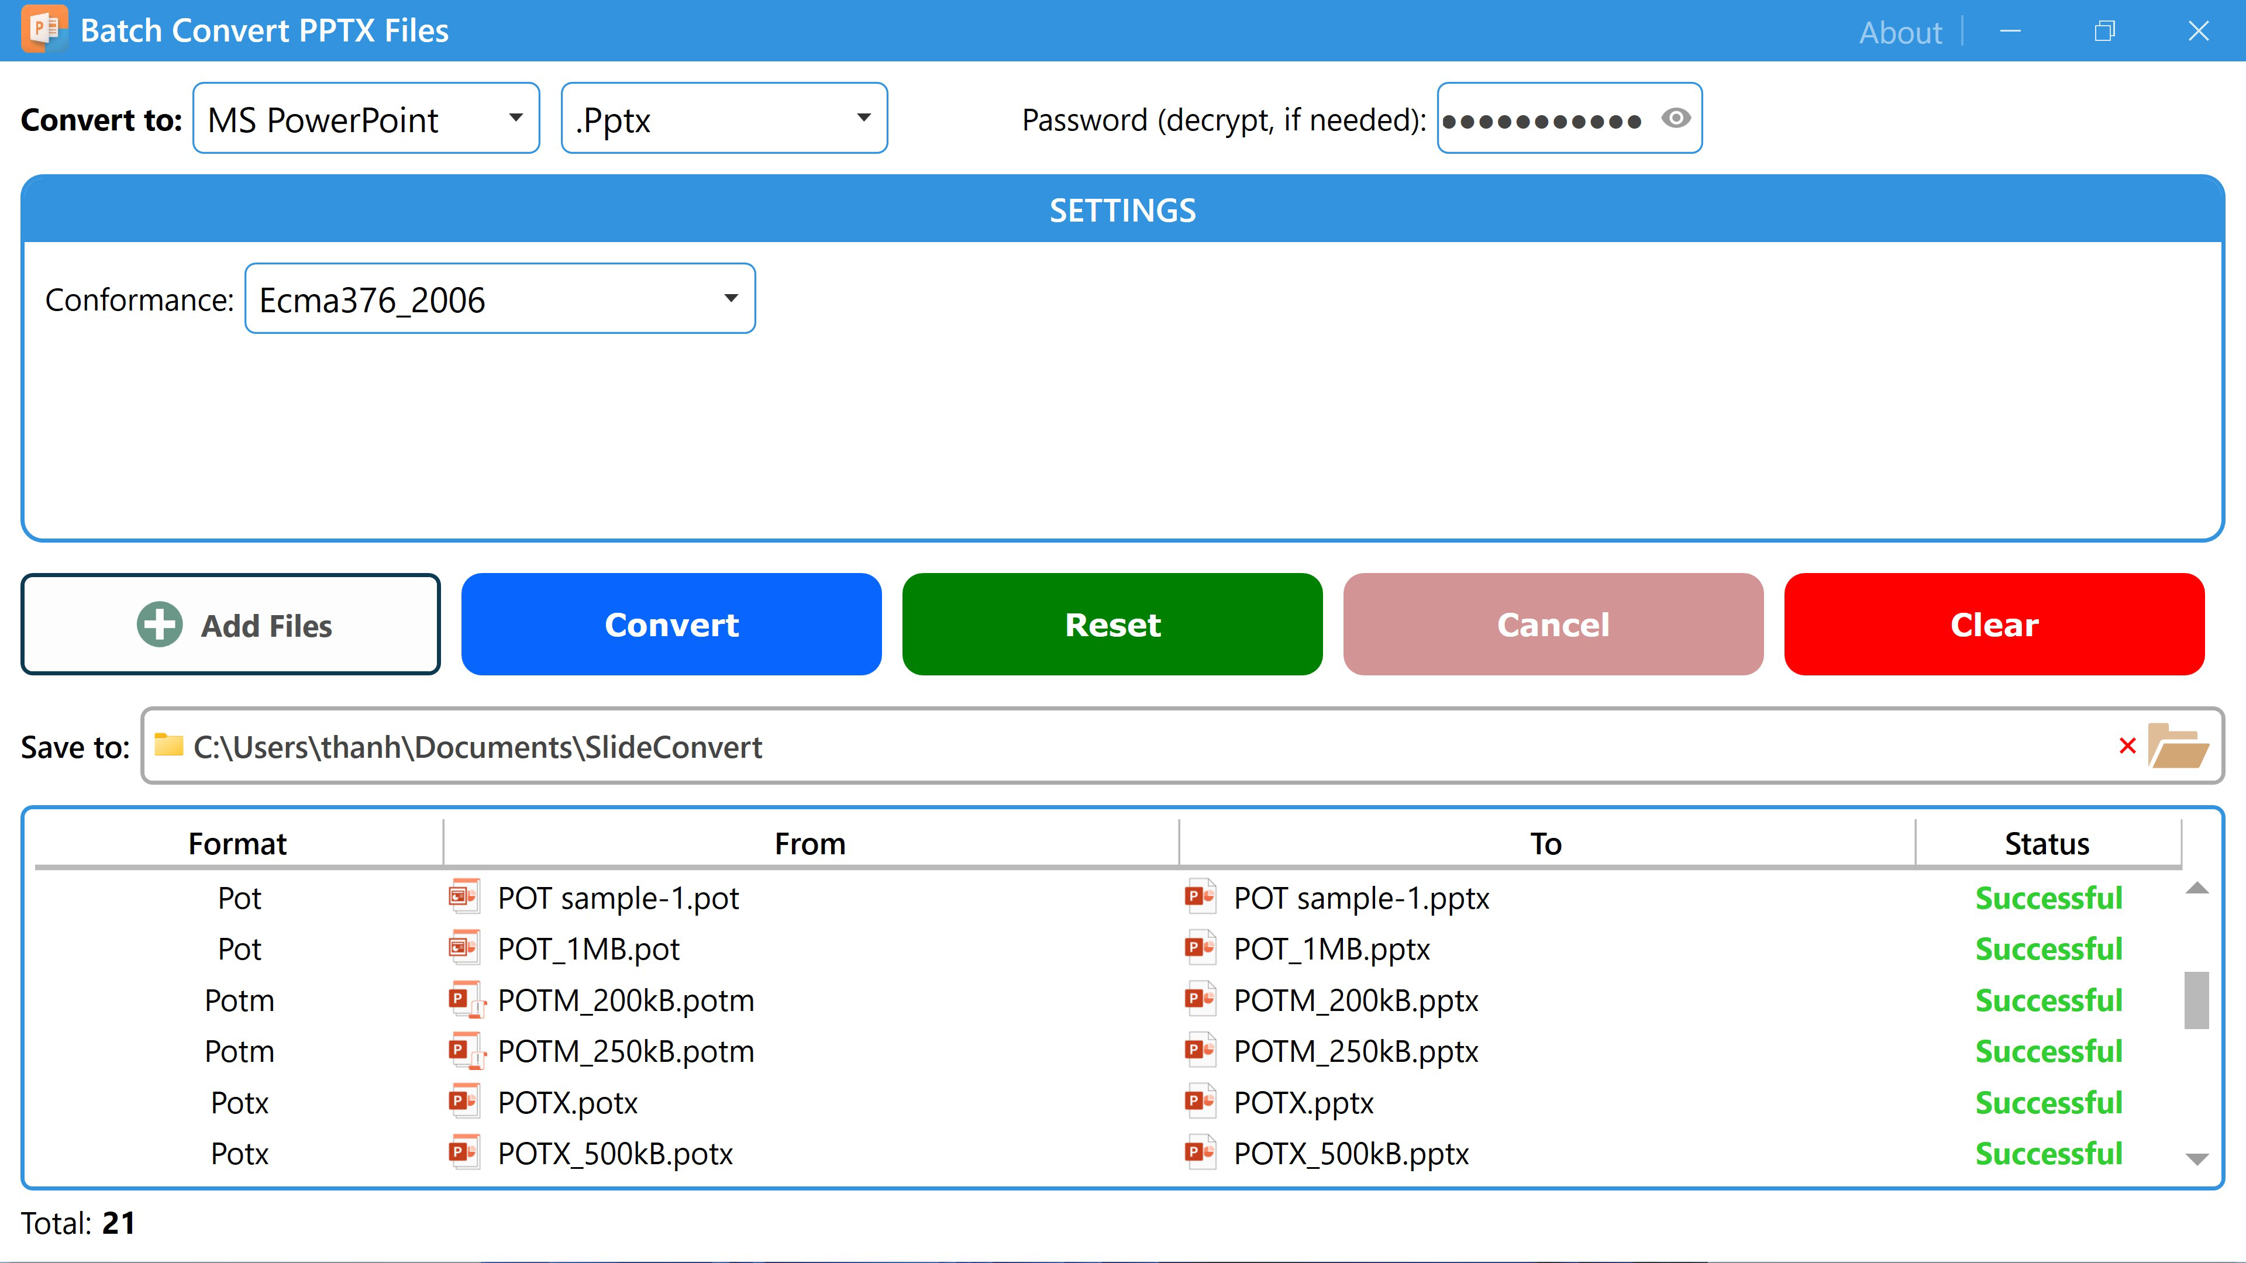Click the POTX_500kB.pptx output name
The width and height of the screenshot is (2246, 1263).
[x=1352, y=1153]
